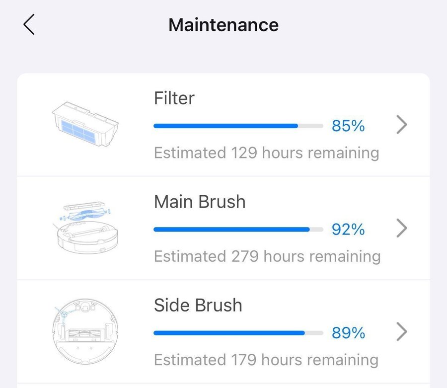This screenshot has width=447, height=388.
Task: Select the Side Brush label
Action: (198, 305)
